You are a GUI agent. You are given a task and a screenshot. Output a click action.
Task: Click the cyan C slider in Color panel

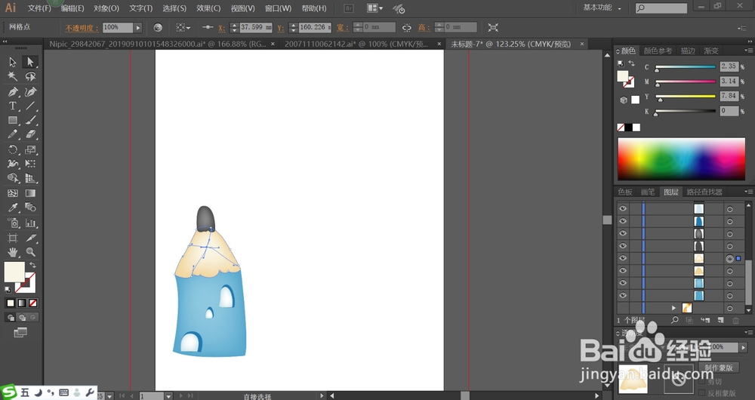[x=686, y=67]
